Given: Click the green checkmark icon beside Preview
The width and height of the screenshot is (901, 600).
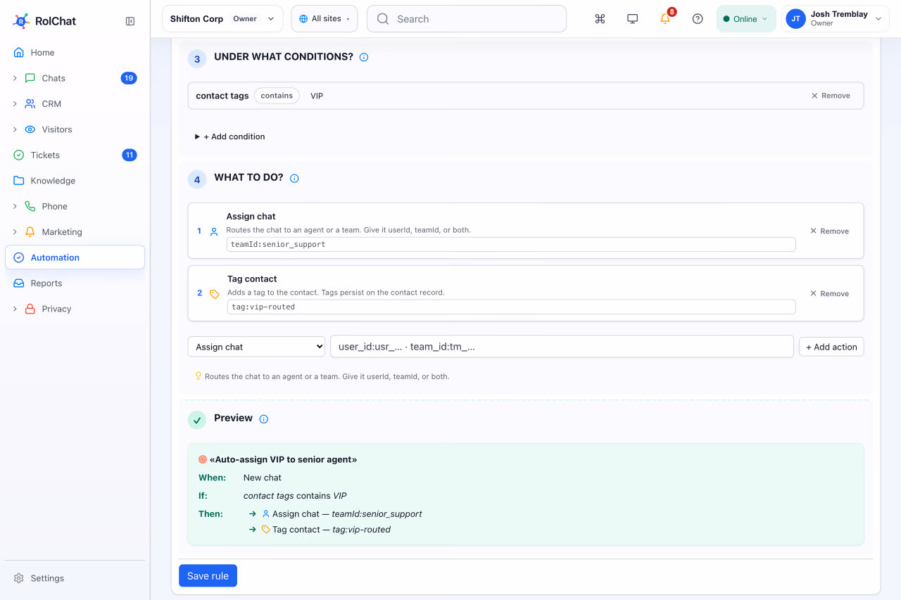Looking at the screenshot, I should pyautogui.click(x=196, y=420).
